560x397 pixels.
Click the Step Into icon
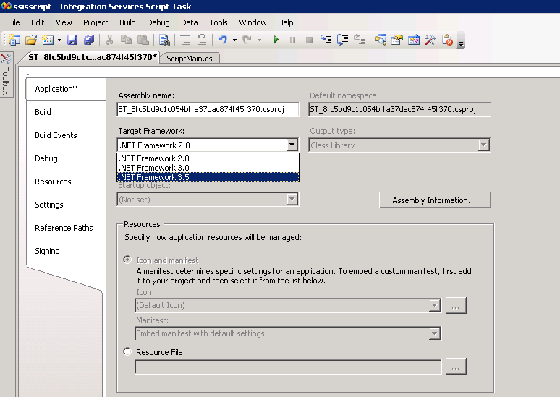click(x=326, y=40)
